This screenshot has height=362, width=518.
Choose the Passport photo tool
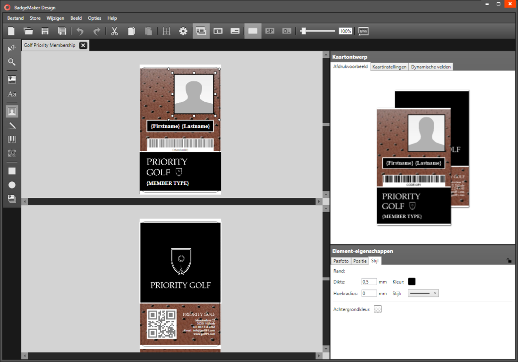(12, 111)
